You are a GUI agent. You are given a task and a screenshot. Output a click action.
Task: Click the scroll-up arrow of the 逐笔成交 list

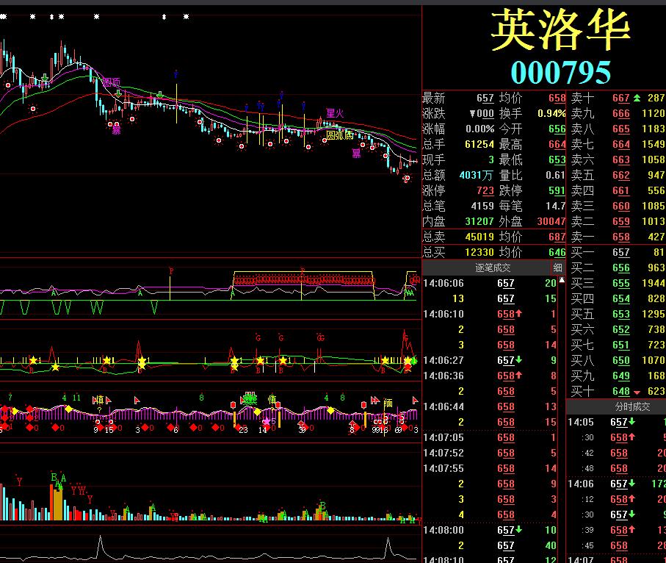(x=562, y=280)
